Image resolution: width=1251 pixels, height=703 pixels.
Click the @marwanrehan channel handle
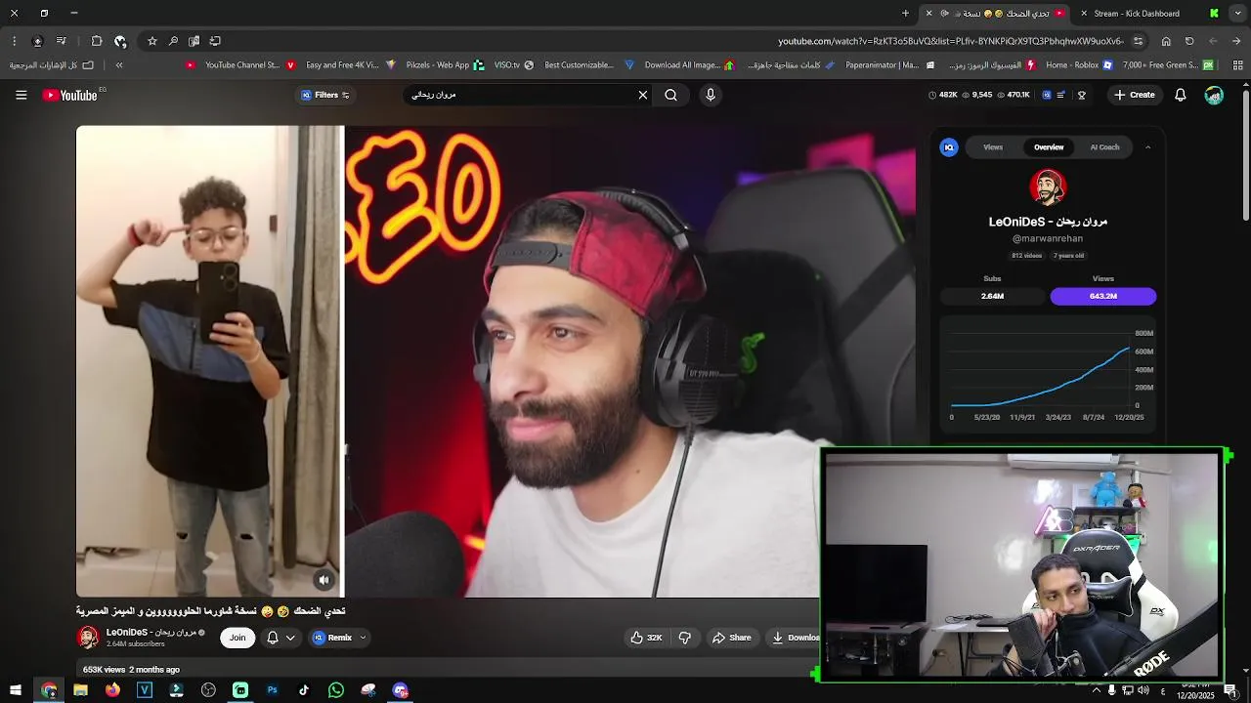click(x=1048, y=238)
